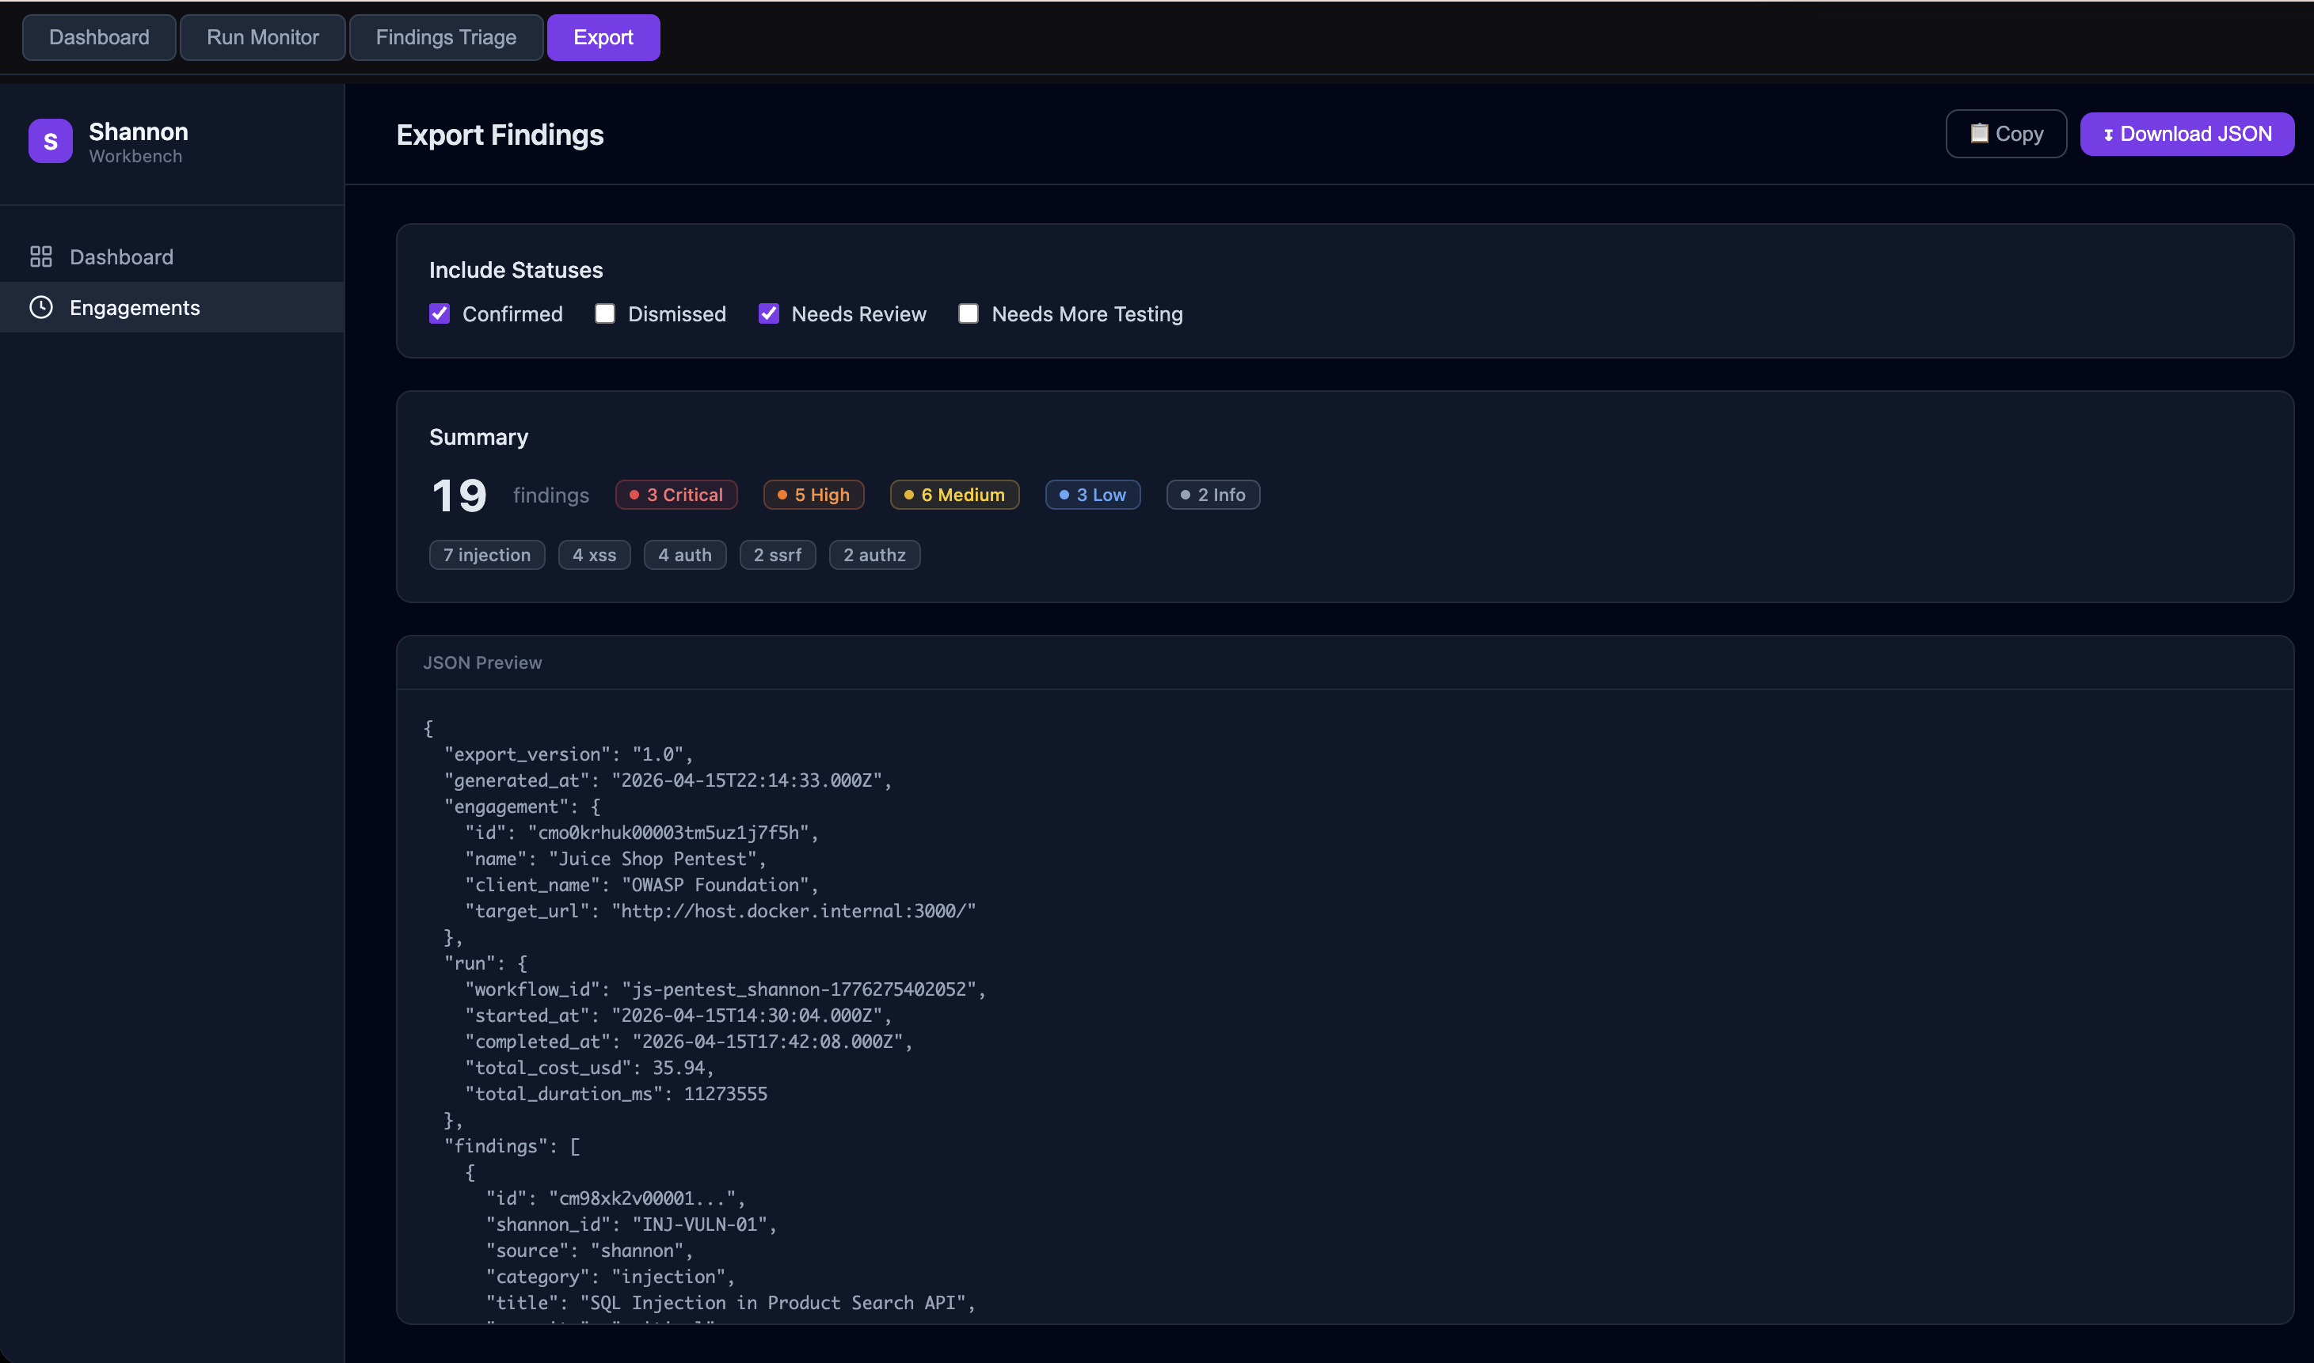Select the 7 injection category chip
2314x1363 pixels.
(x=487, y=555)
